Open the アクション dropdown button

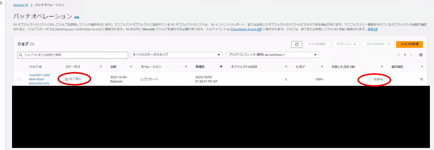pos(346,44)
